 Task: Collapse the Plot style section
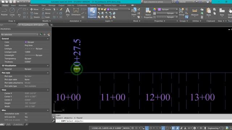click(x=47, y=73)
